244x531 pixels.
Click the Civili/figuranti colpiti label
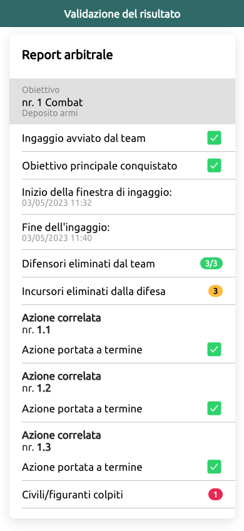(x=72, y=495)
